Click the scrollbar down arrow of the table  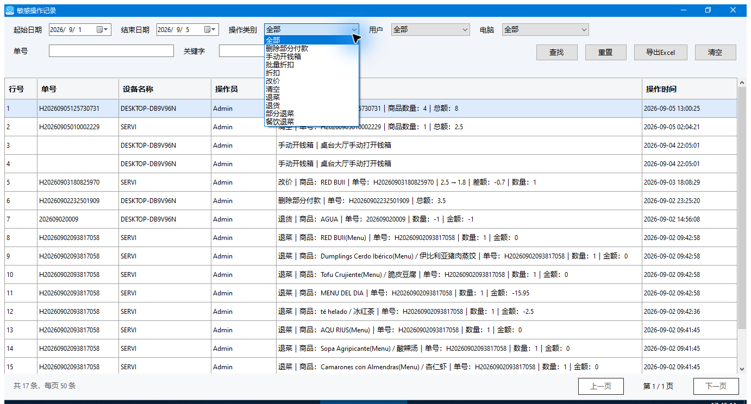point(742,369)
